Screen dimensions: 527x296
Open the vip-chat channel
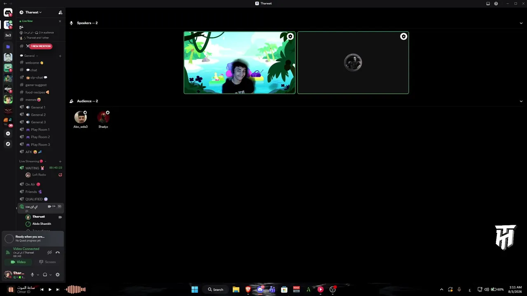pyautogui.click(x=40, y=78)
